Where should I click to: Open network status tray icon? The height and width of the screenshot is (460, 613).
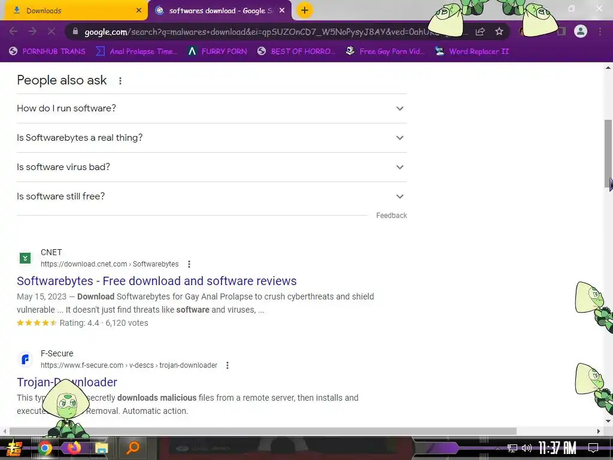click(512, 448)
